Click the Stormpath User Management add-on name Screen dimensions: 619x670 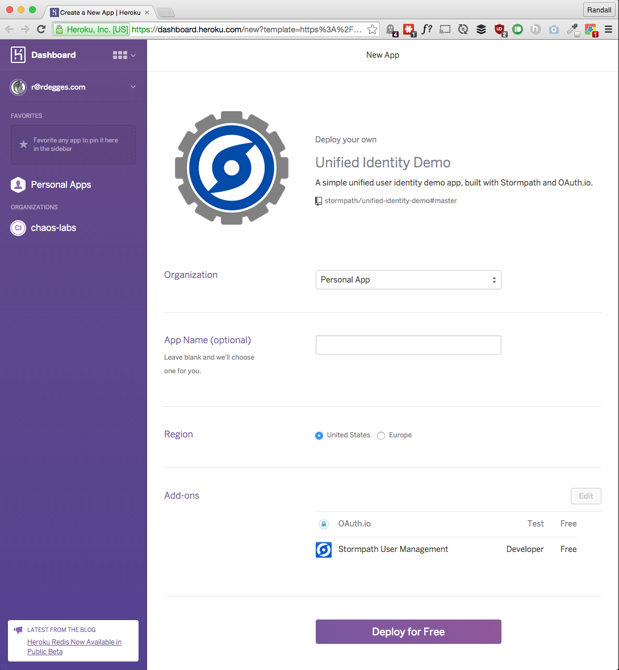(393, 550)
